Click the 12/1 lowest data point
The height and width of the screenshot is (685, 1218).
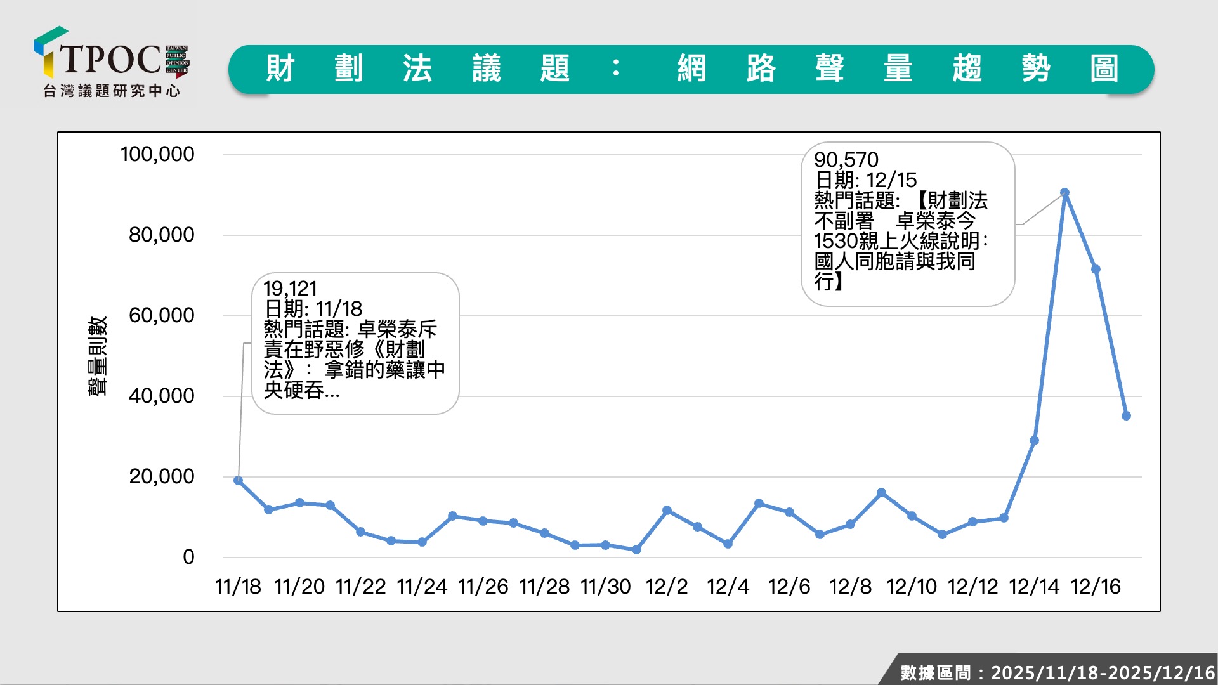[636, 550]
